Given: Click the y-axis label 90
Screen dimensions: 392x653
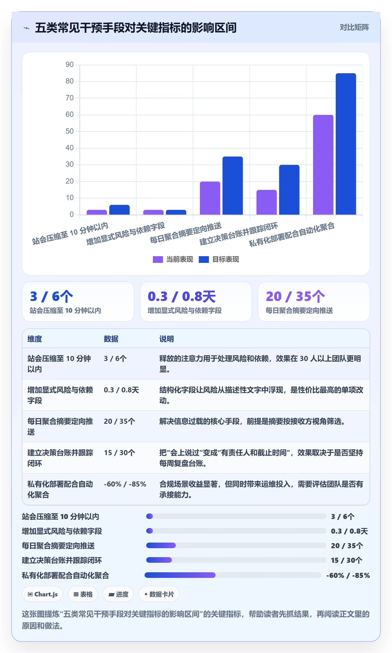Looking at the screenshot, I should (69, 65).
